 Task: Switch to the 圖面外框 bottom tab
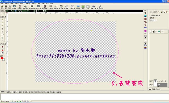click(x=21, y=92)
